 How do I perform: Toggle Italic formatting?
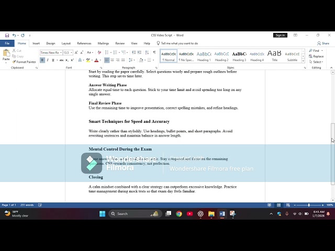pos(48,60)
